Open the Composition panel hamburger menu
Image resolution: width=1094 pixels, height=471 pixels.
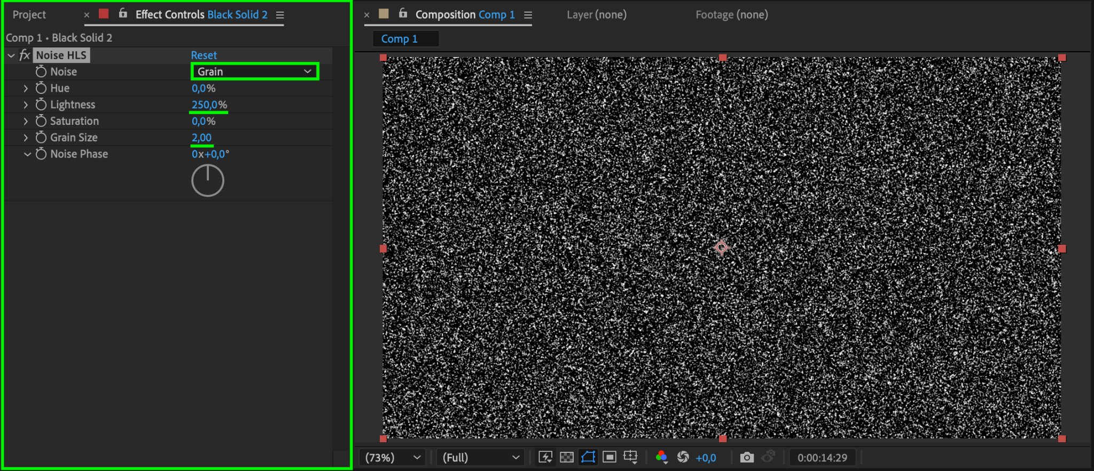(528, 15)
